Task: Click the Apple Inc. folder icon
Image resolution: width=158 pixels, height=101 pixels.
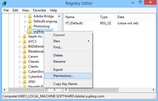Action: click(25, 36)
